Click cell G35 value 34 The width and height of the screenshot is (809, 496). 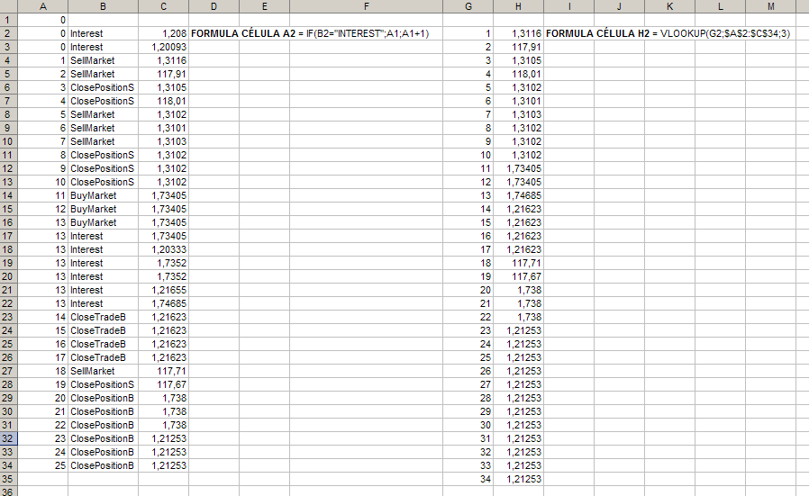tap(468, 479)
